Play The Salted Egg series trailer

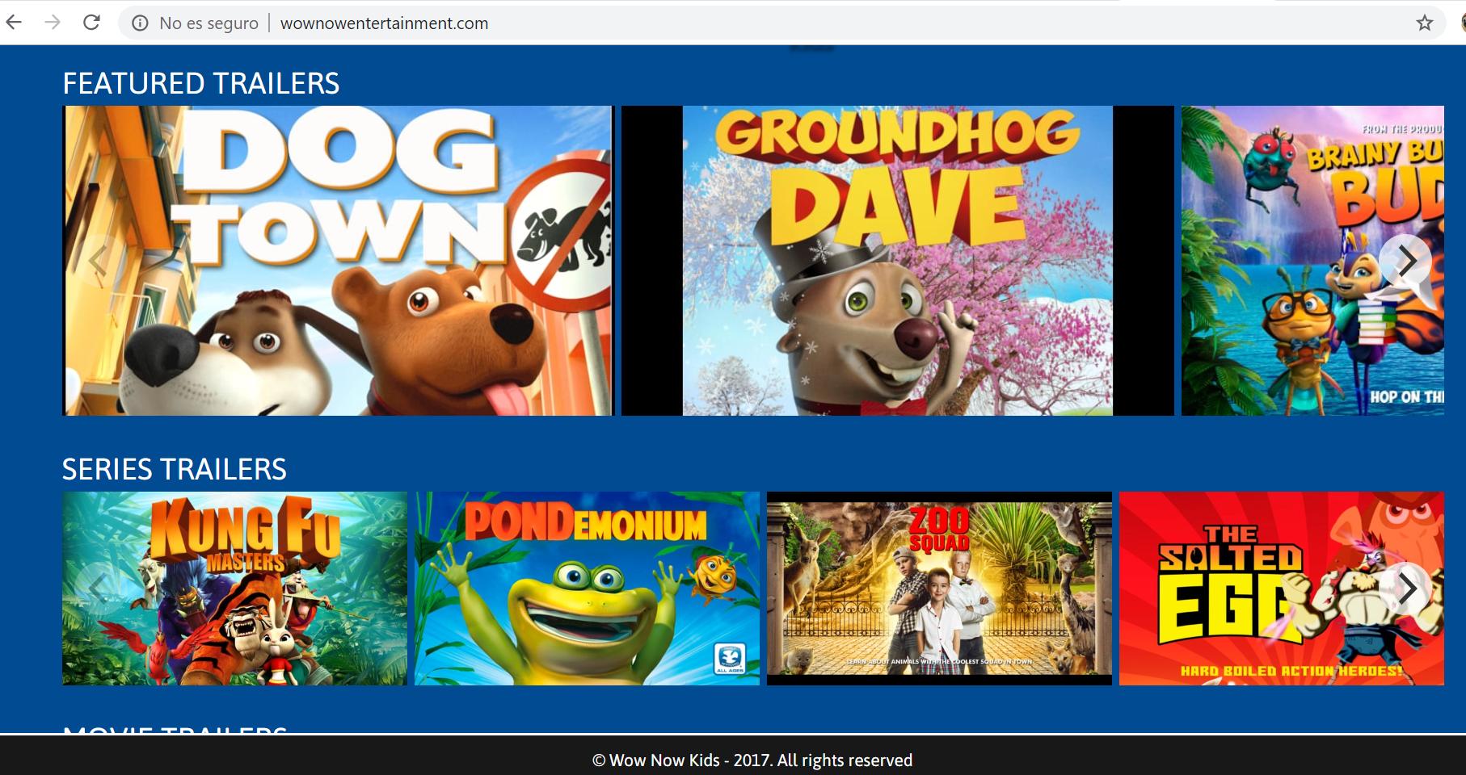coord(1281,589)
